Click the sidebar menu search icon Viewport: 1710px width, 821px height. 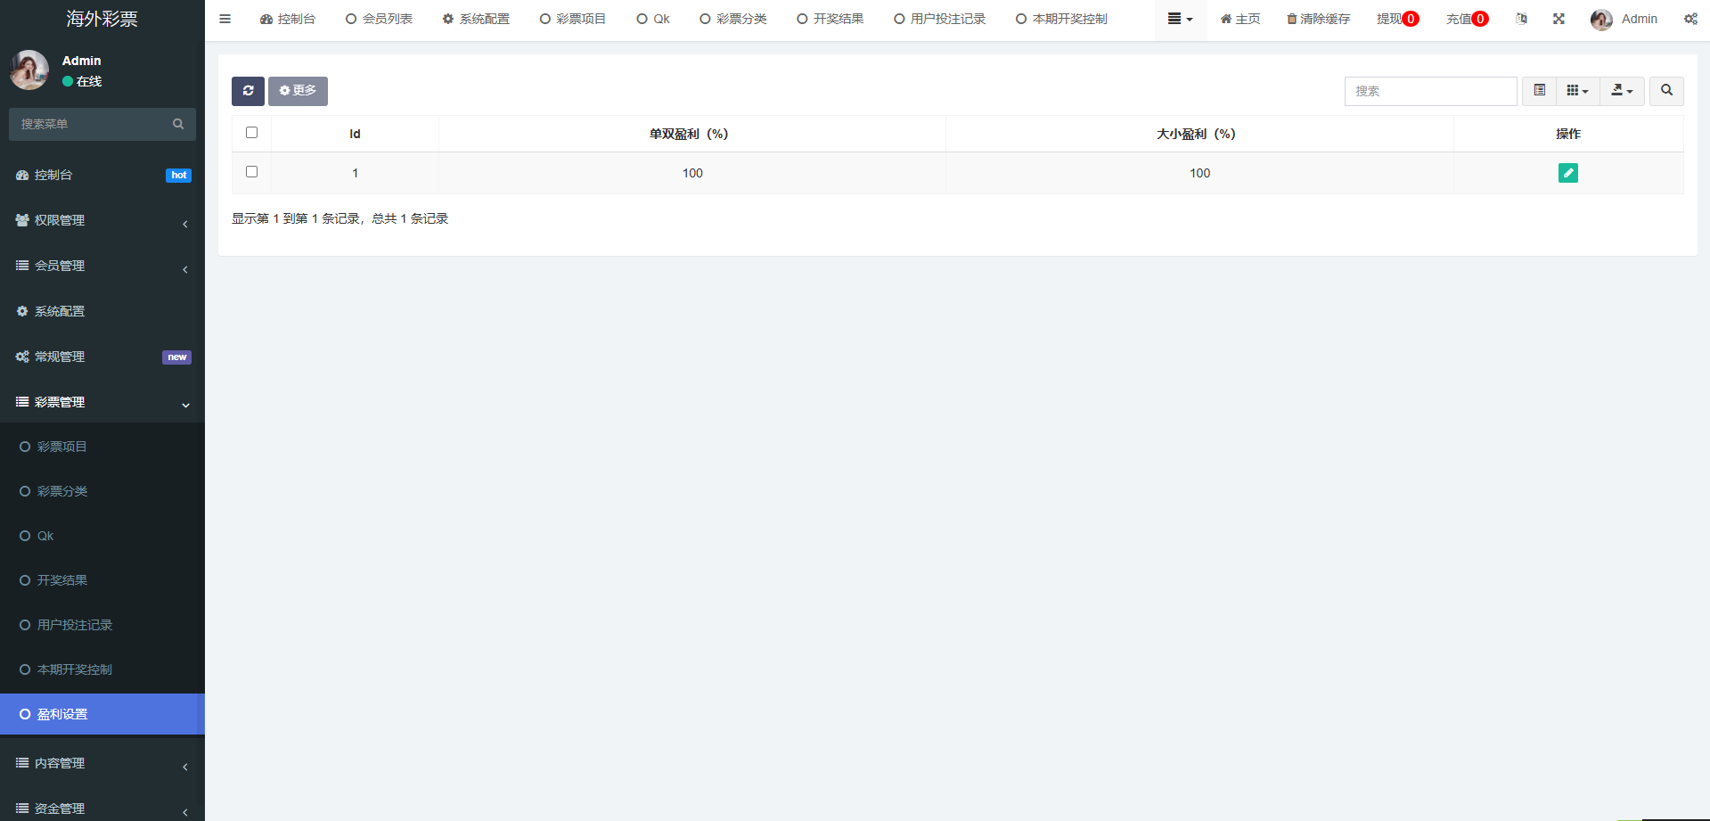pyautogui.click(x=178, y=124)
